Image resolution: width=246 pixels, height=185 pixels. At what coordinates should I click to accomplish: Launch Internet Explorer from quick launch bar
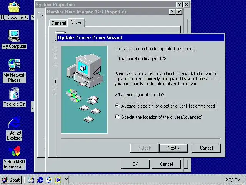(x=40, y=180)
